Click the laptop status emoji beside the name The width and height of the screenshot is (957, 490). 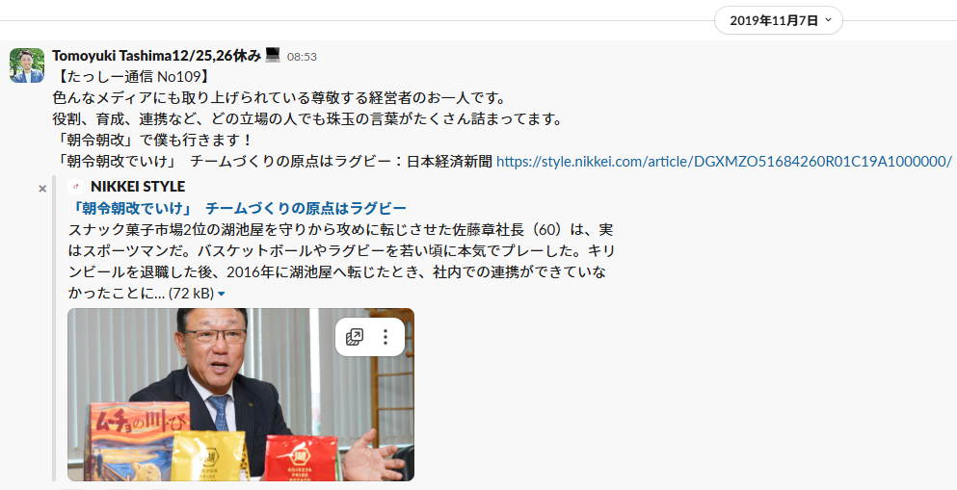273,55
